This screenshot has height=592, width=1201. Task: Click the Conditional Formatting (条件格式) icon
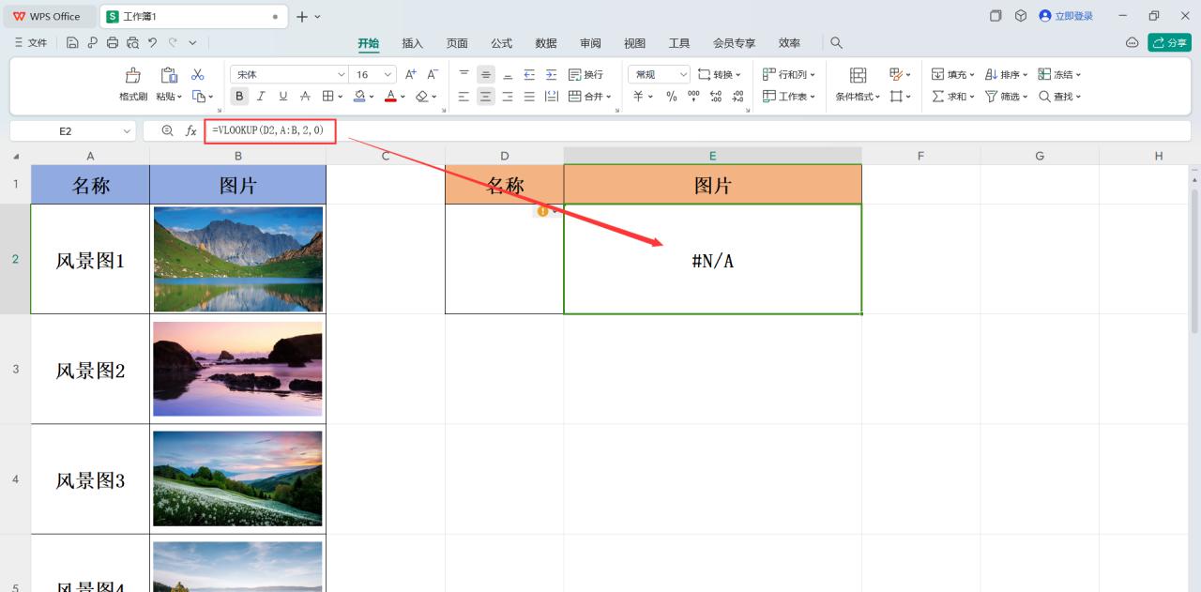tap(858, 75)
